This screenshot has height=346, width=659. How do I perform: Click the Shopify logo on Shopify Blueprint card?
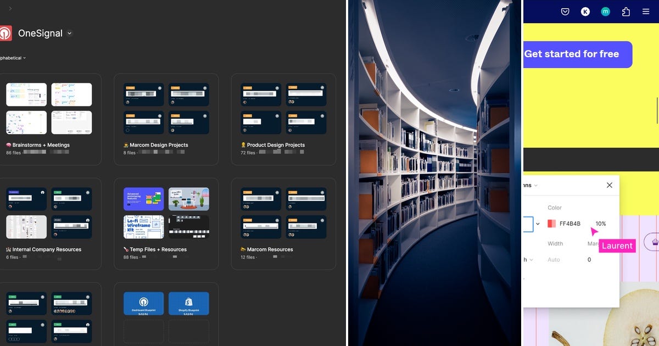[188, 302]
